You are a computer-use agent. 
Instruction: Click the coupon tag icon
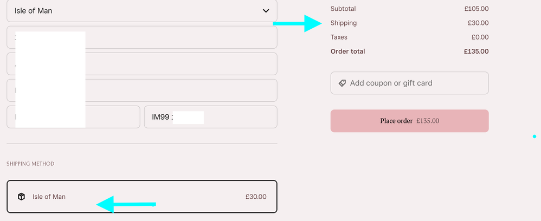point(342,83)
